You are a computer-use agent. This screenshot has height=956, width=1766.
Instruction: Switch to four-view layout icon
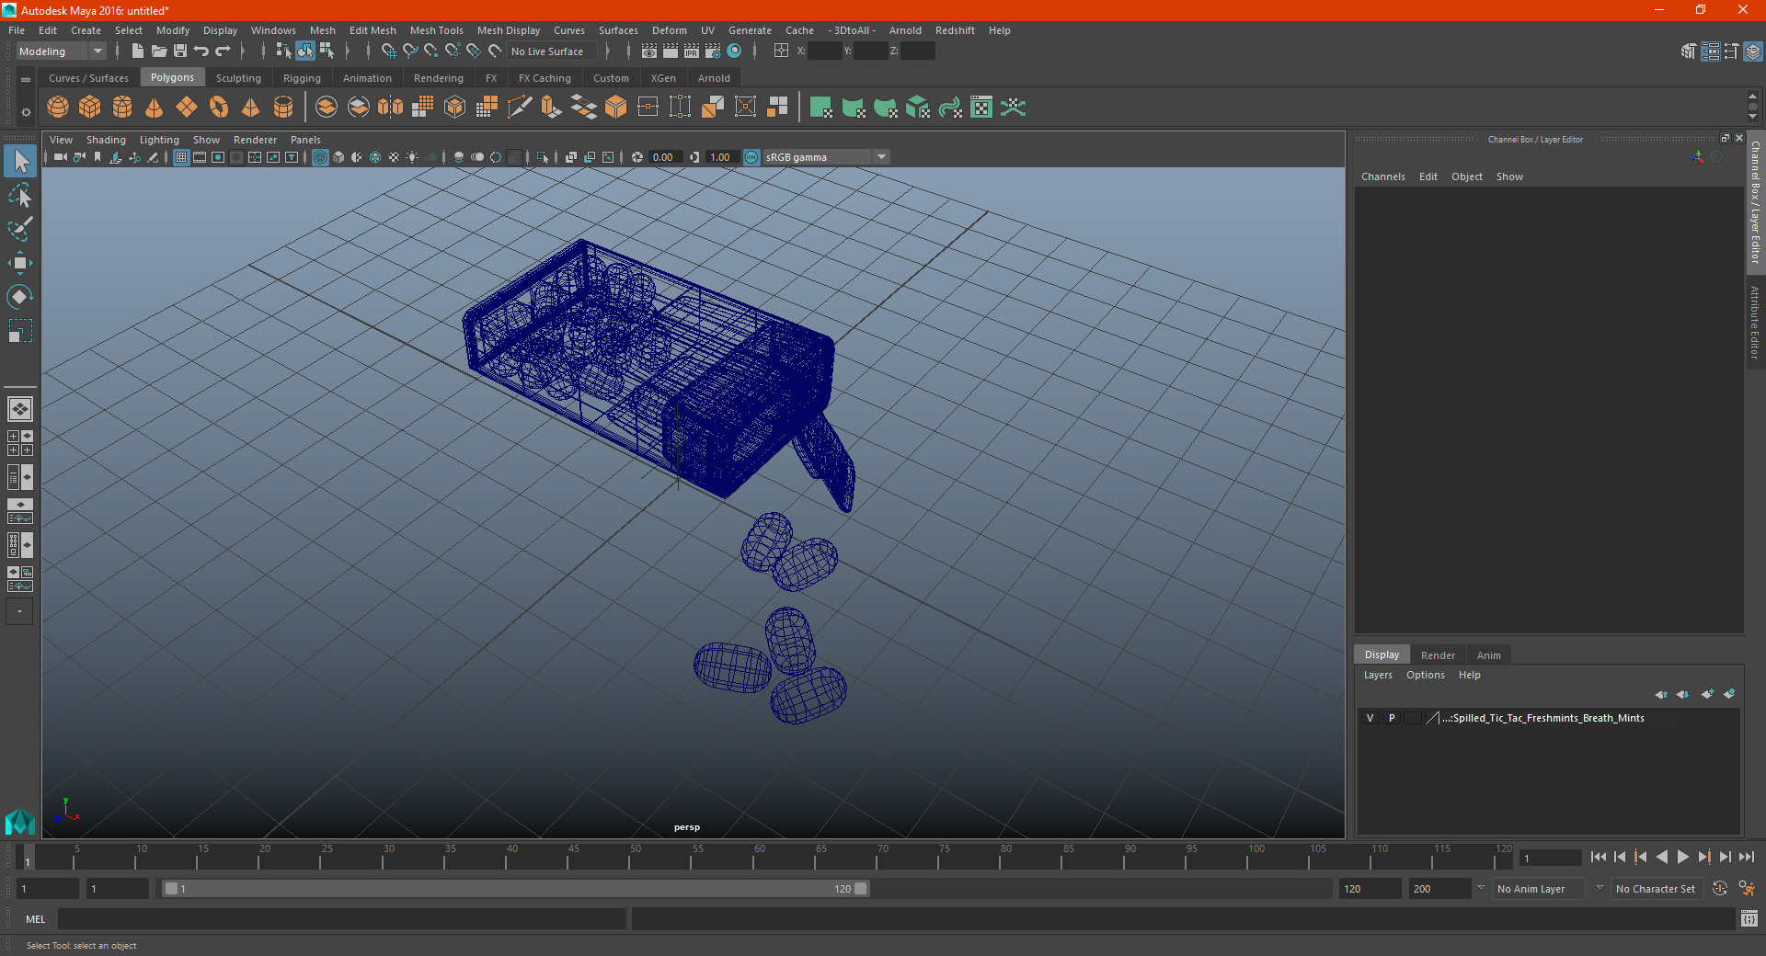(x=20, y=443)
